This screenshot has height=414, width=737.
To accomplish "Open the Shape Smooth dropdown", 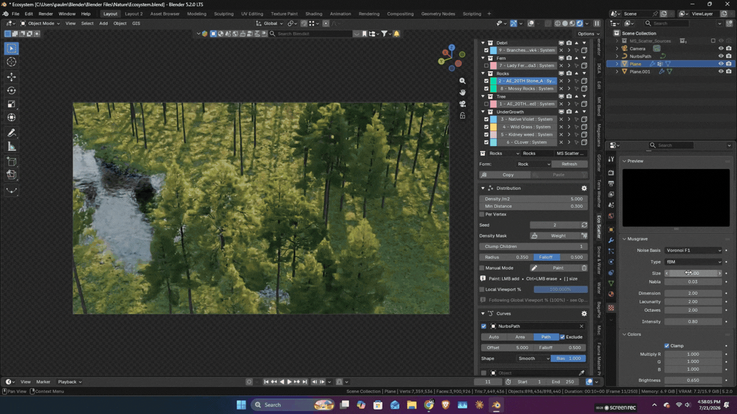I will pos(533,358).
